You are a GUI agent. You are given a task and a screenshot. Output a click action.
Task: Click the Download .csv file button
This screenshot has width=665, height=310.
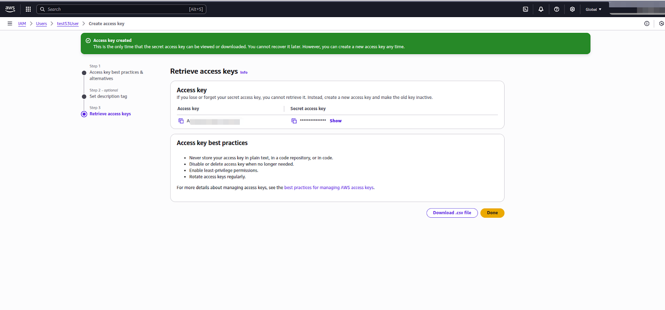click(x=452, y=213)
